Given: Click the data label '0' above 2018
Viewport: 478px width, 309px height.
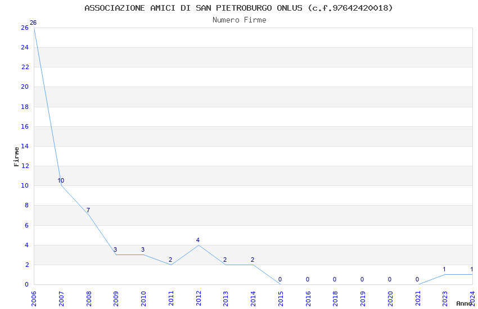Looking at the screenshot, I should click(335, 279).
